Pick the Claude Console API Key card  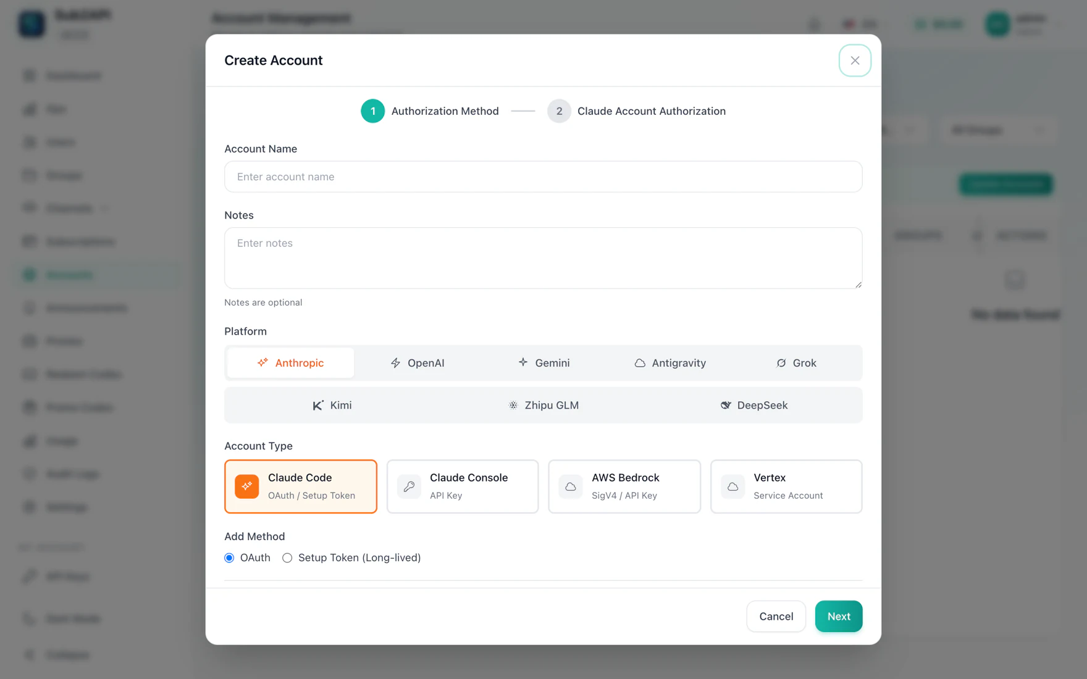tap(463, 486)
